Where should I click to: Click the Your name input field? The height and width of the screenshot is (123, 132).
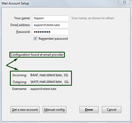51,18
